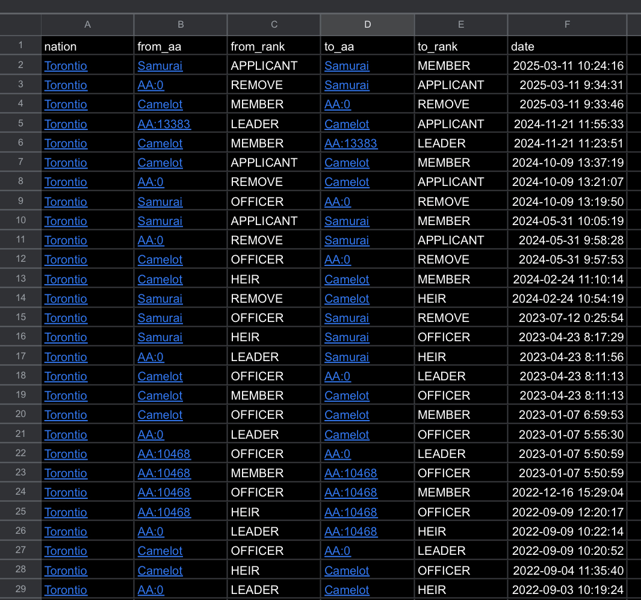
Task: Open AA:10468 from_aa link in row 24
Action: pos(164,492)
